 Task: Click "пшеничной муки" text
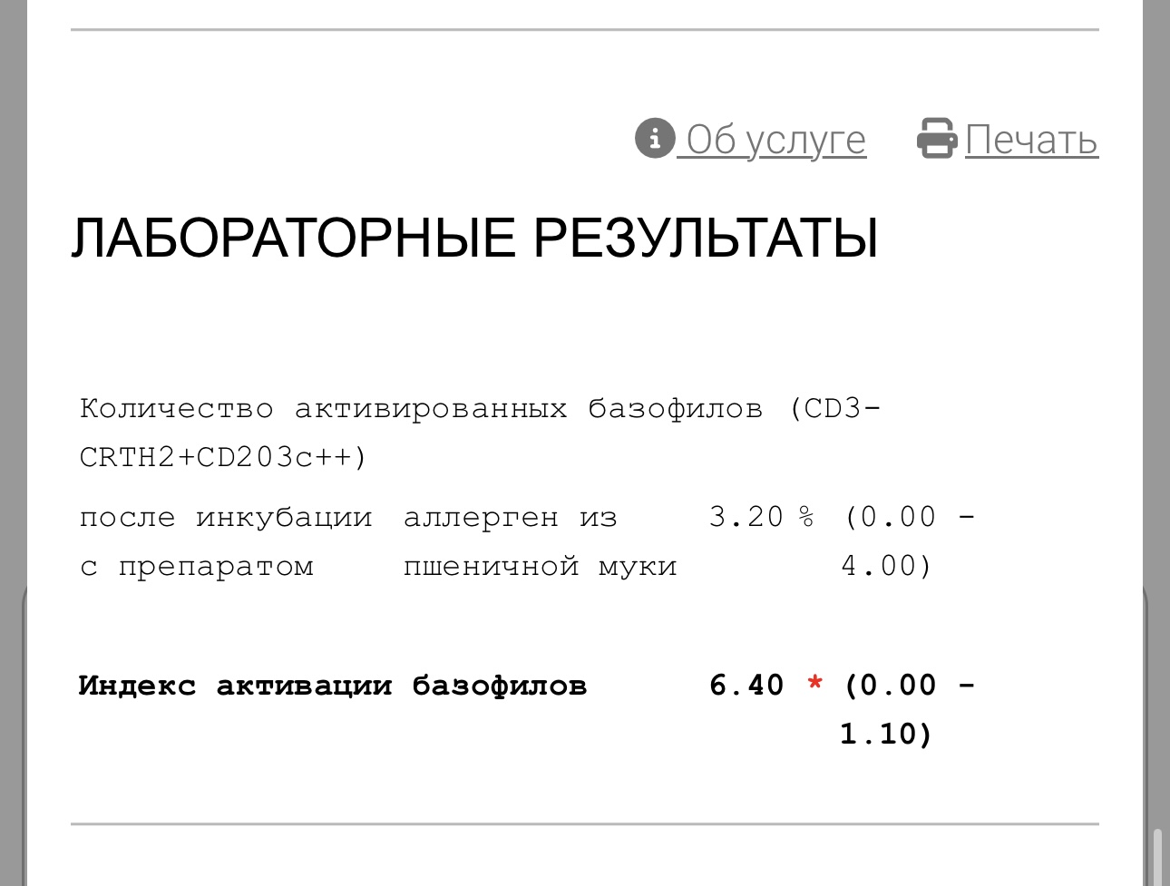(541, 566)
